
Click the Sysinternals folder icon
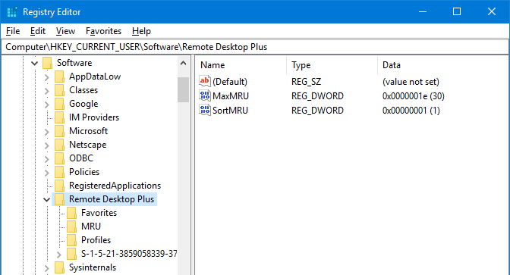[59, 267]
